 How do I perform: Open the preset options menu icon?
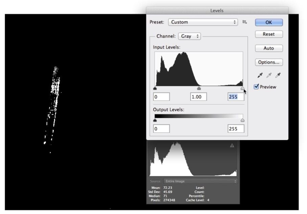coord(245,22)
